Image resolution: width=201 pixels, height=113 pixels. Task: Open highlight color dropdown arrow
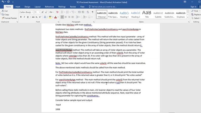[x=53, y=17]
